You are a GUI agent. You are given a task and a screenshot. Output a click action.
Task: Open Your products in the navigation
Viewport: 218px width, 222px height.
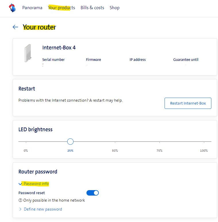click(61, 8)
